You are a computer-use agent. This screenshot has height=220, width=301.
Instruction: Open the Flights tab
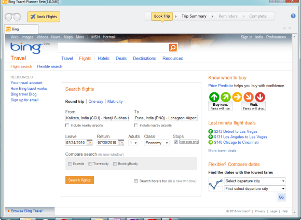tap(85, 58)
